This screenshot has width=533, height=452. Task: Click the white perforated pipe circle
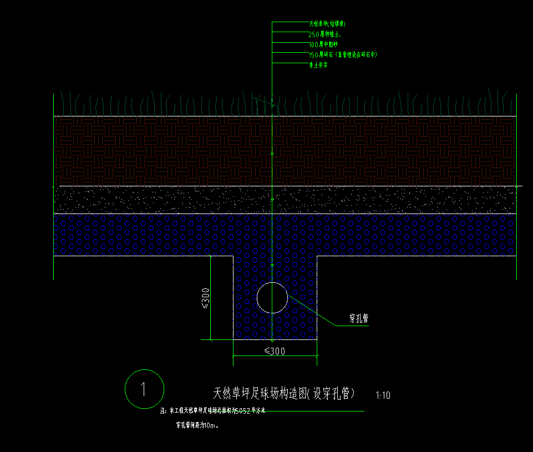point(272,298)
